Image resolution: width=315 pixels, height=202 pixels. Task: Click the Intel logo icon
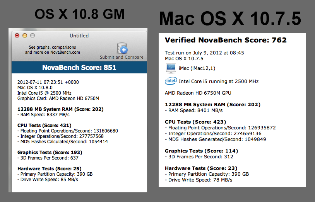(x=171, y=81)
